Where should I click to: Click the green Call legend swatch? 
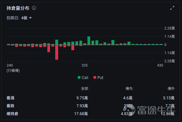(x=79, y=77)
